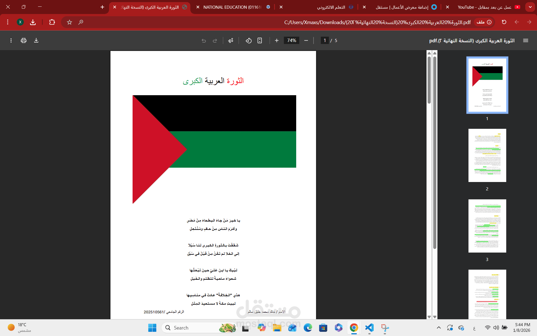Screen dimensions: 537x336
Task: Open the three-dot PDF options menu
Action: pyautogui.click(x=11, y=40)
